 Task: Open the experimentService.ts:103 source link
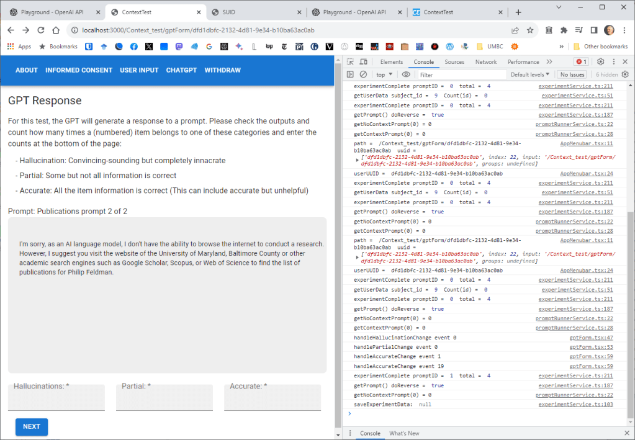575,405
